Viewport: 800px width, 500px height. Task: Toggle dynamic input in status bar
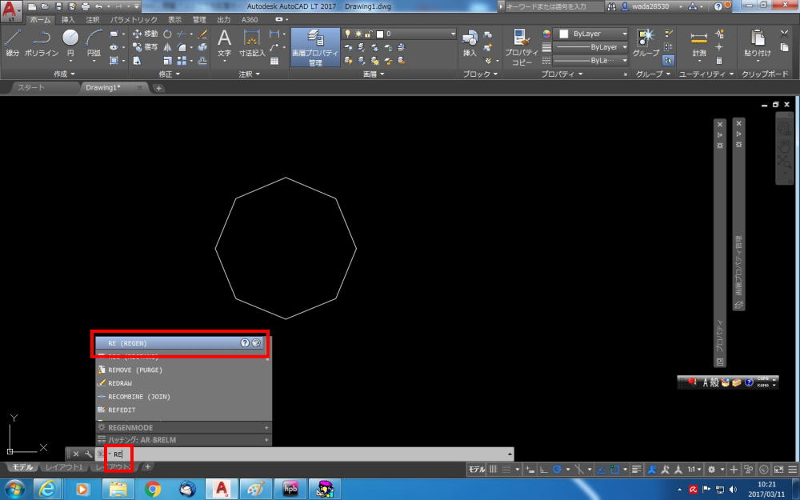pos(530,470)
